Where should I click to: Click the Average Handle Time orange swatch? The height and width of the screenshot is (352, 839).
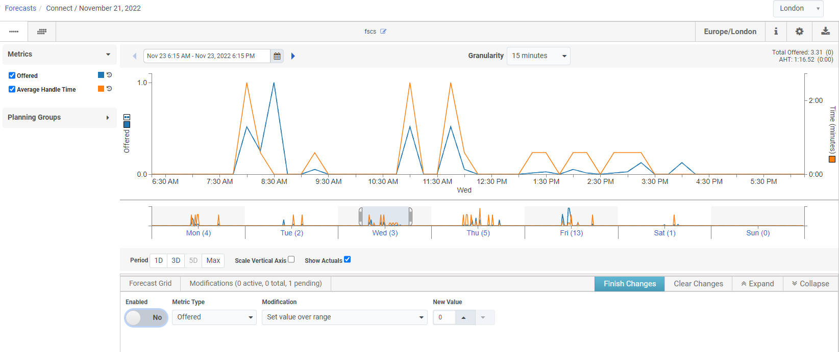(101, 89)
